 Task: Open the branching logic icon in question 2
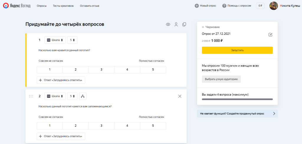[83, 96]
